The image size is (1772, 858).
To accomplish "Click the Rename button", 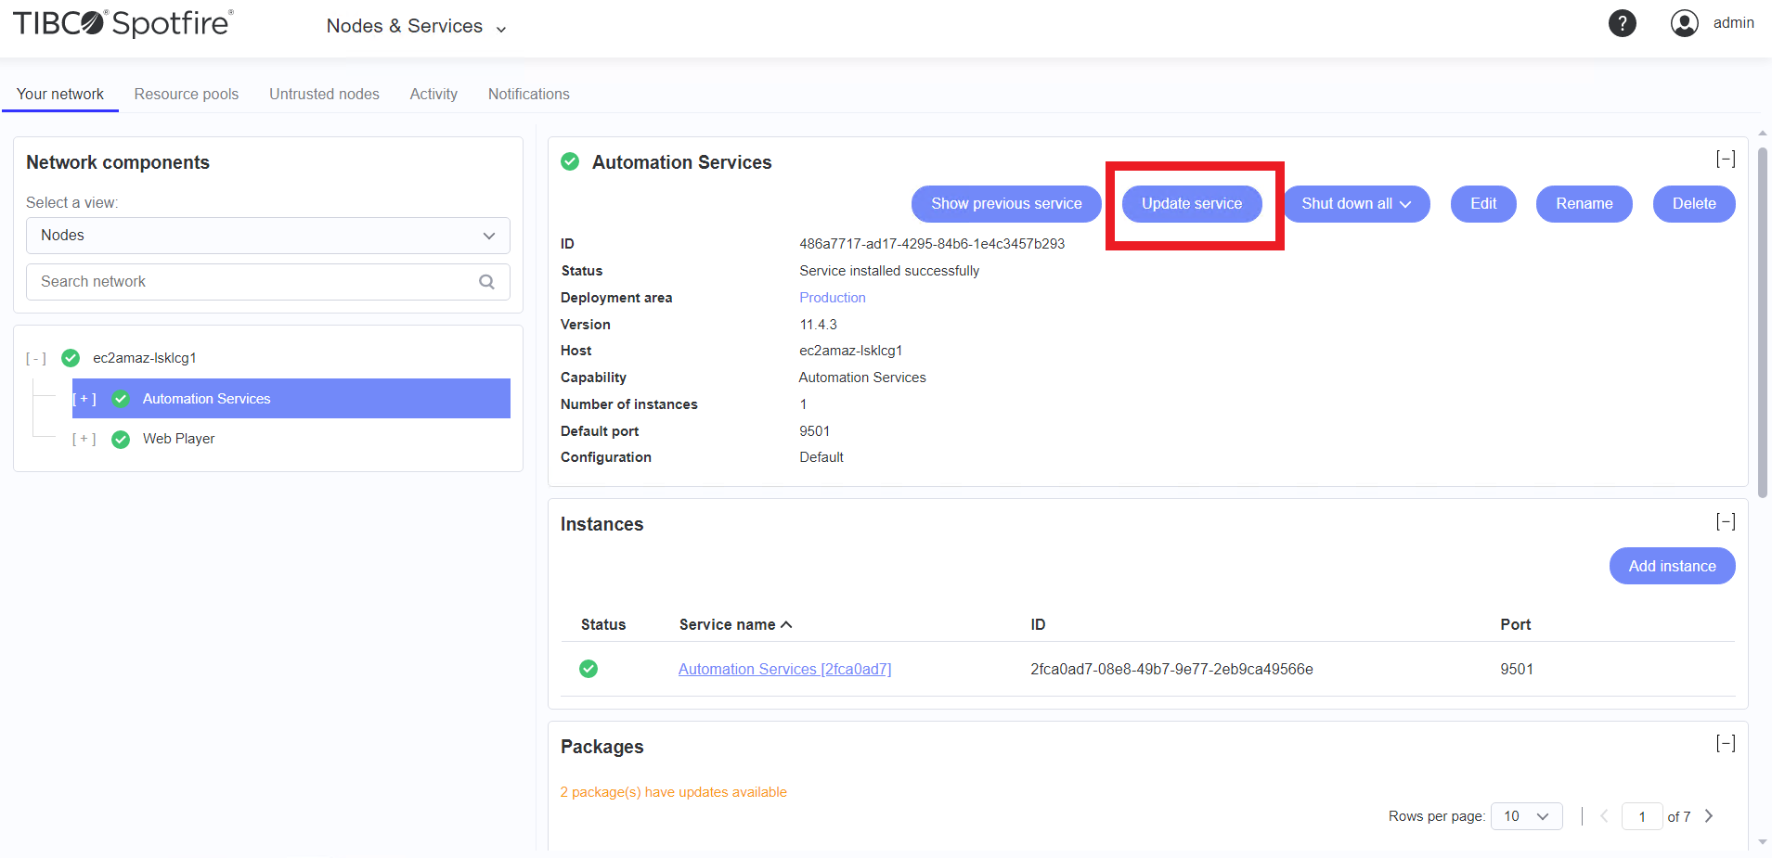I will click(1584, 204).
